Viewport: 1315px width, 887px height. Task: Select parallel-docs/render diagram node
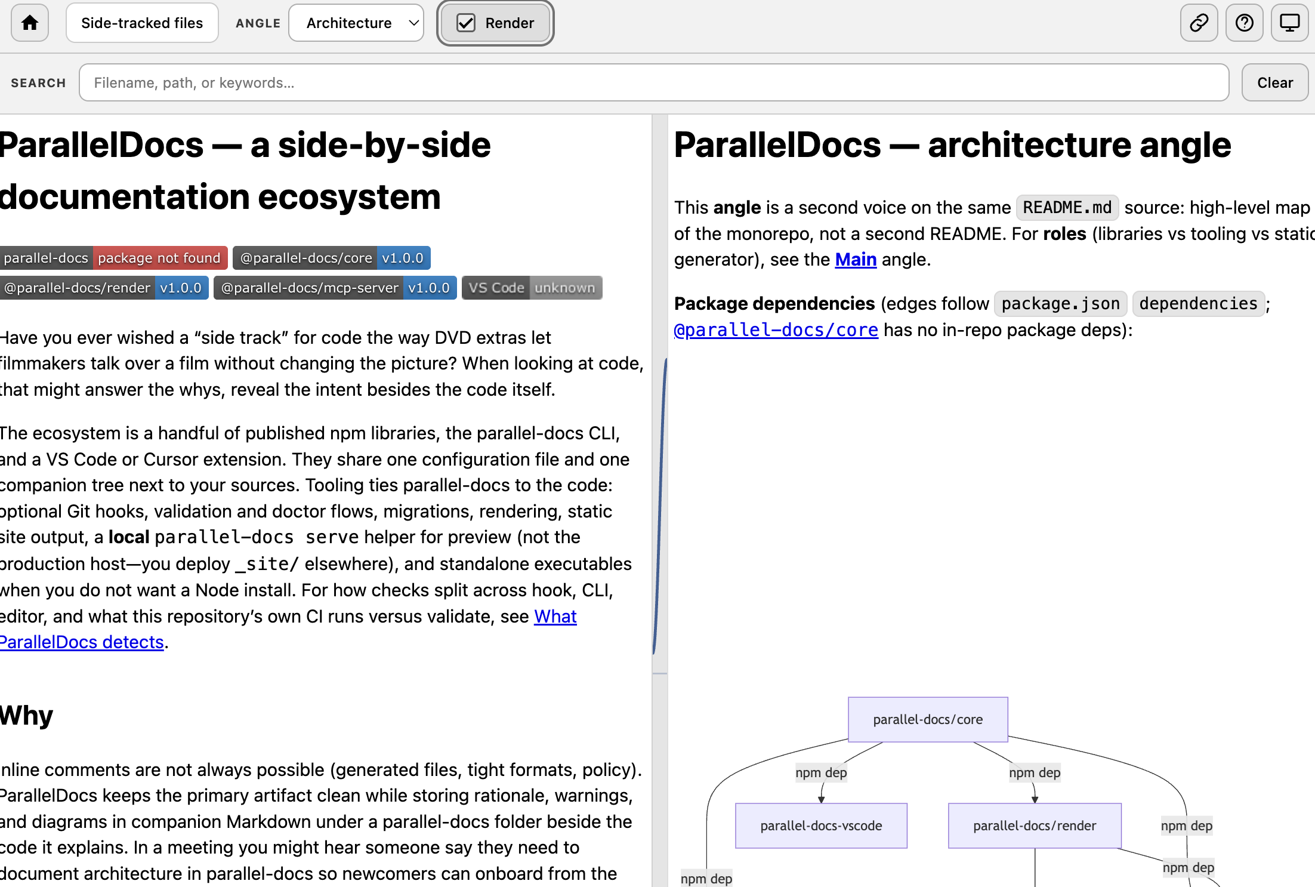point(1035,826)
